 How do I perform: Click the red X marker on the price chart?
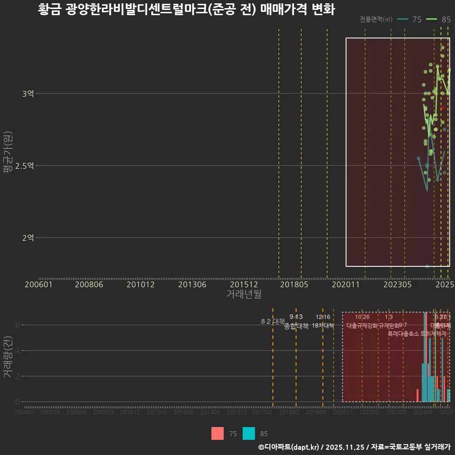point(442,108)
